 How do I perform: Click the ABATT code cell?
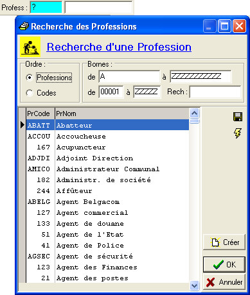[40, 125]
